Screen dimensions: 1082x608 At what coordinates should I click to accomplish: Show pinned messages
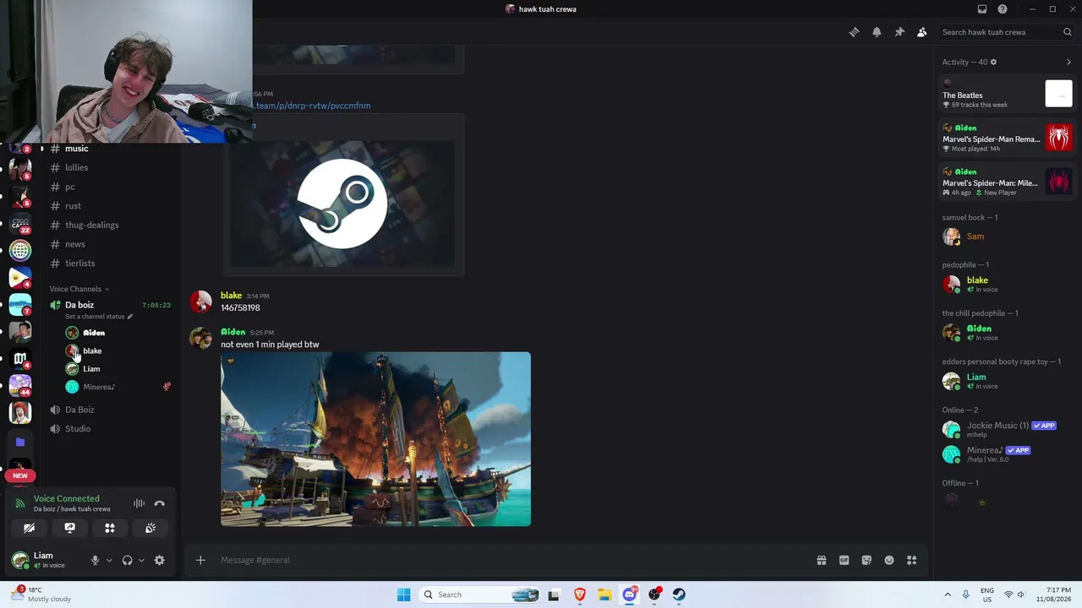pyautogui.click(x=899, y=32)
